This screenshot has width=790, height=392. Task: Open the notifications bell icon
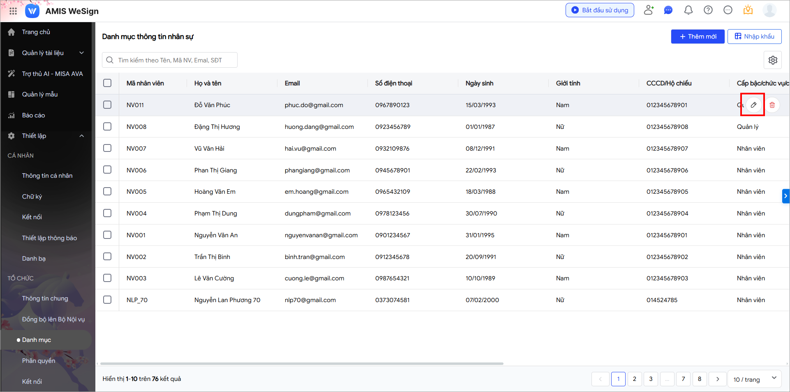[x=688, y=10]
